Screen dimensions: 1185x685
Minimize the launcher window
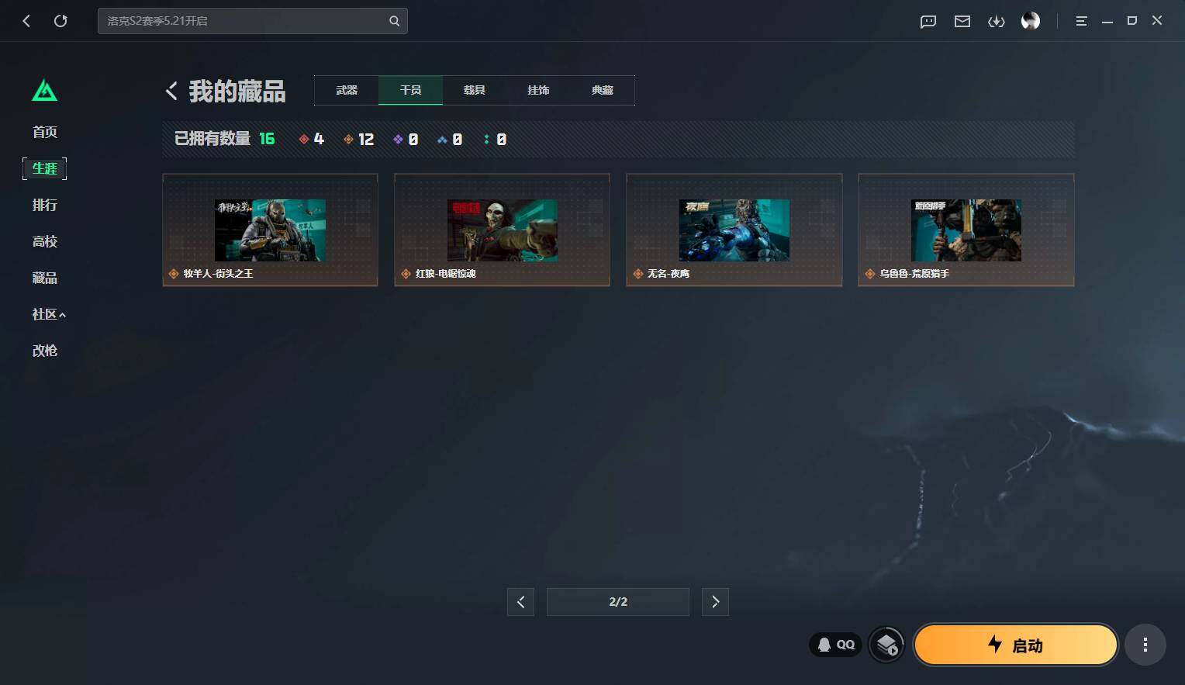[1107, 21]
